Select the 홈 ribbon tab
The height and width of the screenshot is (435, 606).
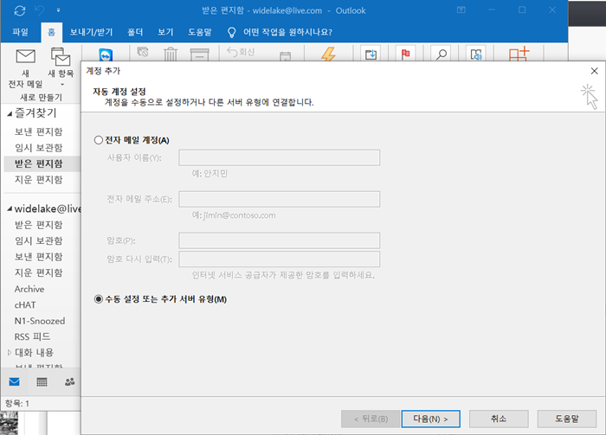click(x=51, y=32)
